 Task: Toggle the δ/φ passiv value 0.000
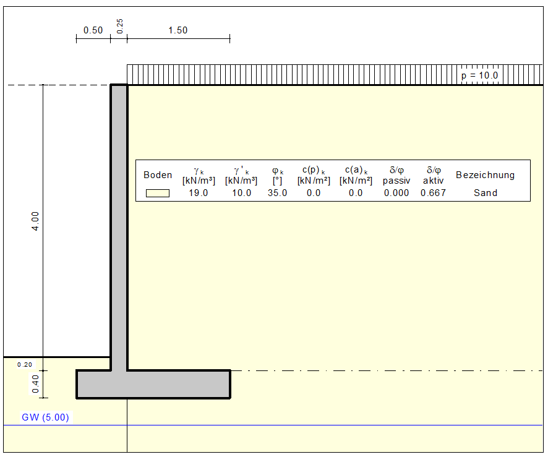point(396,192)
